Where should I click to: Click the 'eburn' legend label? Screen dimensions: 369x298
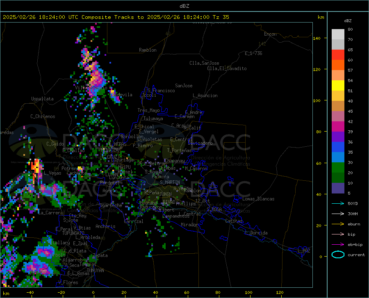click(354, 224)
